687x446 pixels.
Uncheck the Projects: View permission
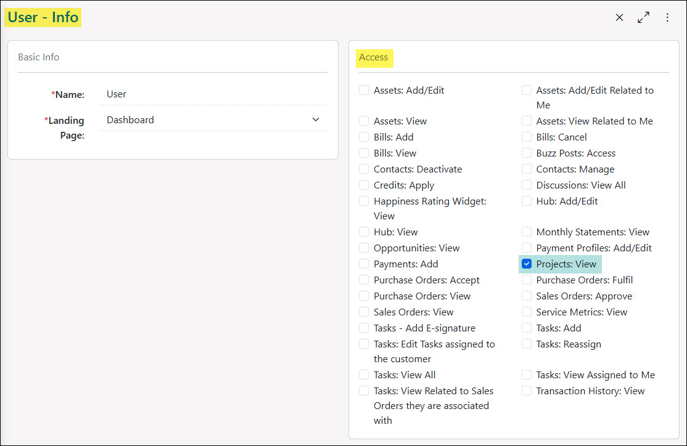(x=526, y=264)
